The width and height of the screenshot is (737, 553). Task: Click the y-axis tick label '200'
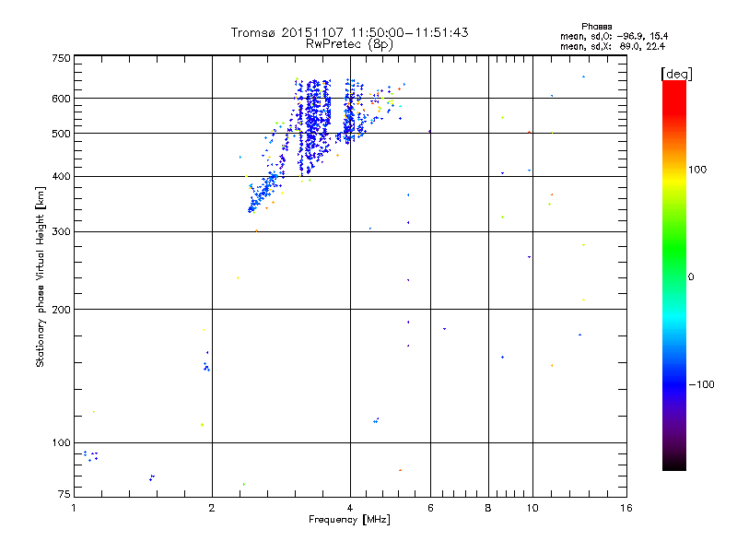click(61, 310)
